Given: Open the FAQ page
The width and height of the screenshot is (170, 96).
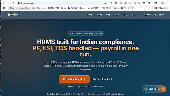Looking at the screenshot, I should 125,15.
